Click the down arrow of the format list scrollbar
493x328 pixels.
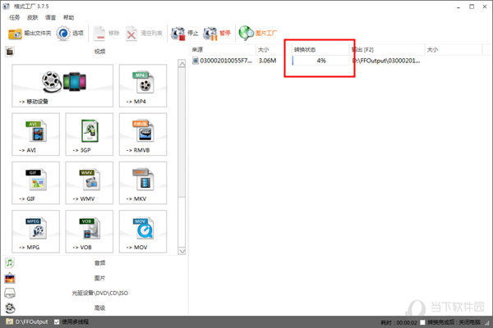pos(182,252)
